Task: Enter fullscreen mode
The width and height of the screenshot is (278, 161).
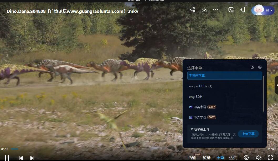Action: click(x=270, y=158)
